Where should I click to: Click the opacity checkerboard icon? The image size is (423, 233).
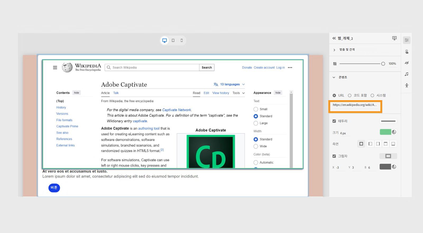(x=335, y=64)
